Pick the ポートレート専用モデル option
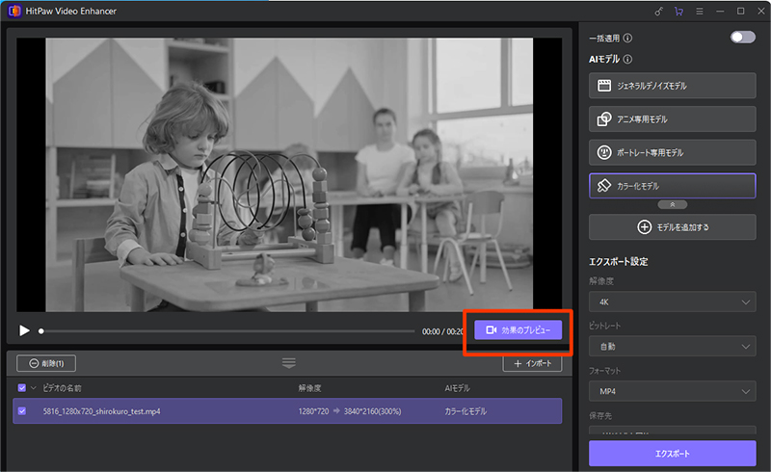 click(x=672, y=152)
